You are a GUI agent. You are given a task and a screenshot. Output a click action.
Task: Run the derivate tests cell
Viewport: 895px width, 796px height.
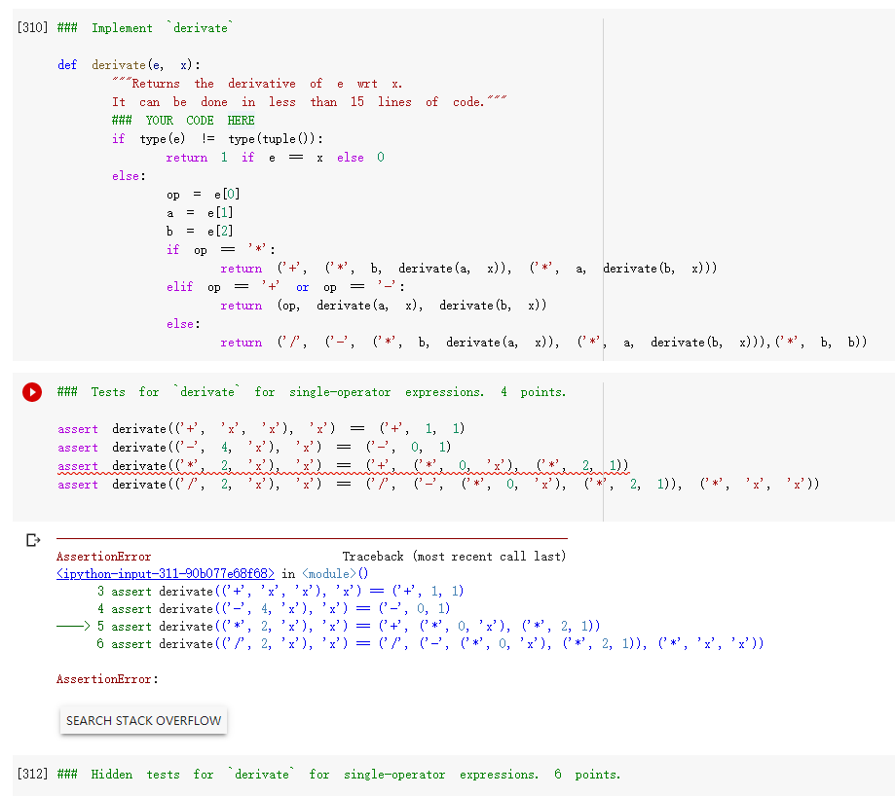32,392
